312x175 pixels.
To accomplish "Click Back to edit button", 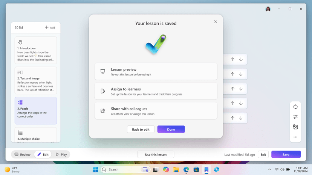I will click(141, 129).
